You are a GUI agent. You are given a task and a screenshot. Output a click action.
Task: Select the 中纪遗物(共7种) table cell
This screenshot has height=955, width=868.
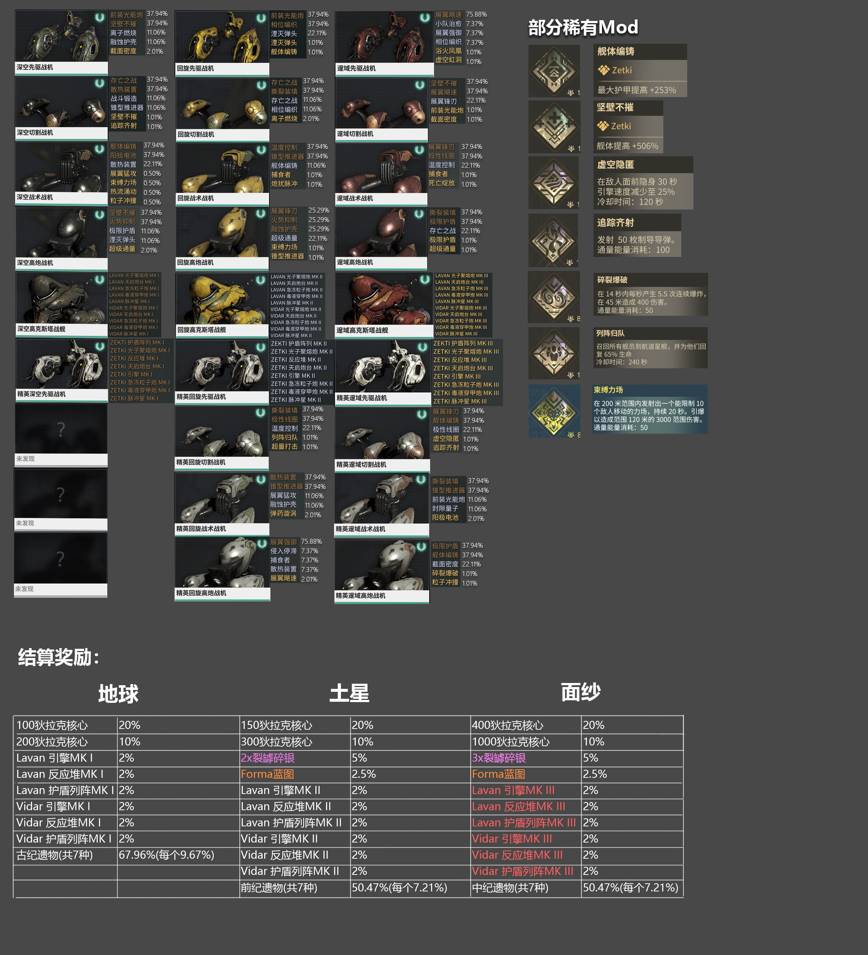pyautogui.click(x=526, y=888)
